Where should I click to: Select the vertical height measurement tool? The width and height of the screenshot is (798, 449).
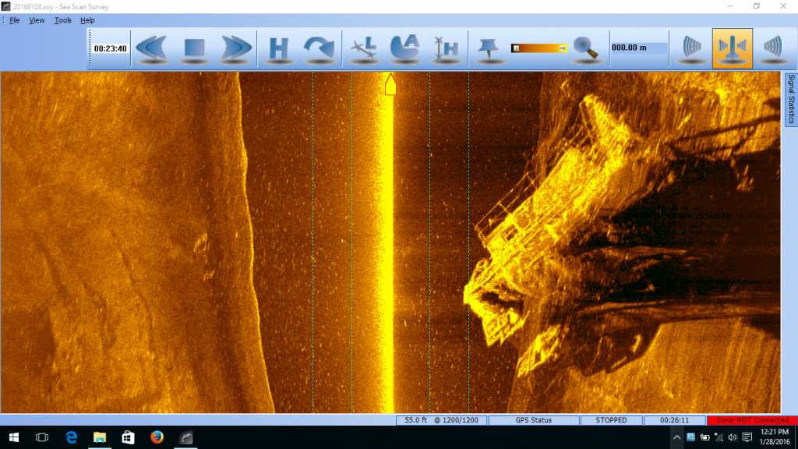445,48
